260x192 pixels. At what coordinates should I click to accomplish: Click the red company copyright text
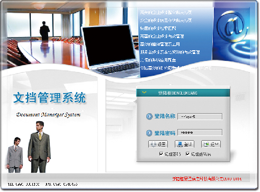(x=207, y=179)
